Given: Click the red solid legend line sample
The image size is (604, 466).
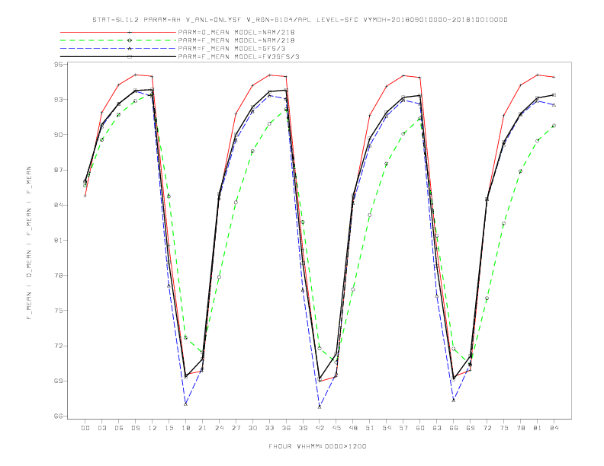Looking at the screenshot, I should [x=118, y=32].
